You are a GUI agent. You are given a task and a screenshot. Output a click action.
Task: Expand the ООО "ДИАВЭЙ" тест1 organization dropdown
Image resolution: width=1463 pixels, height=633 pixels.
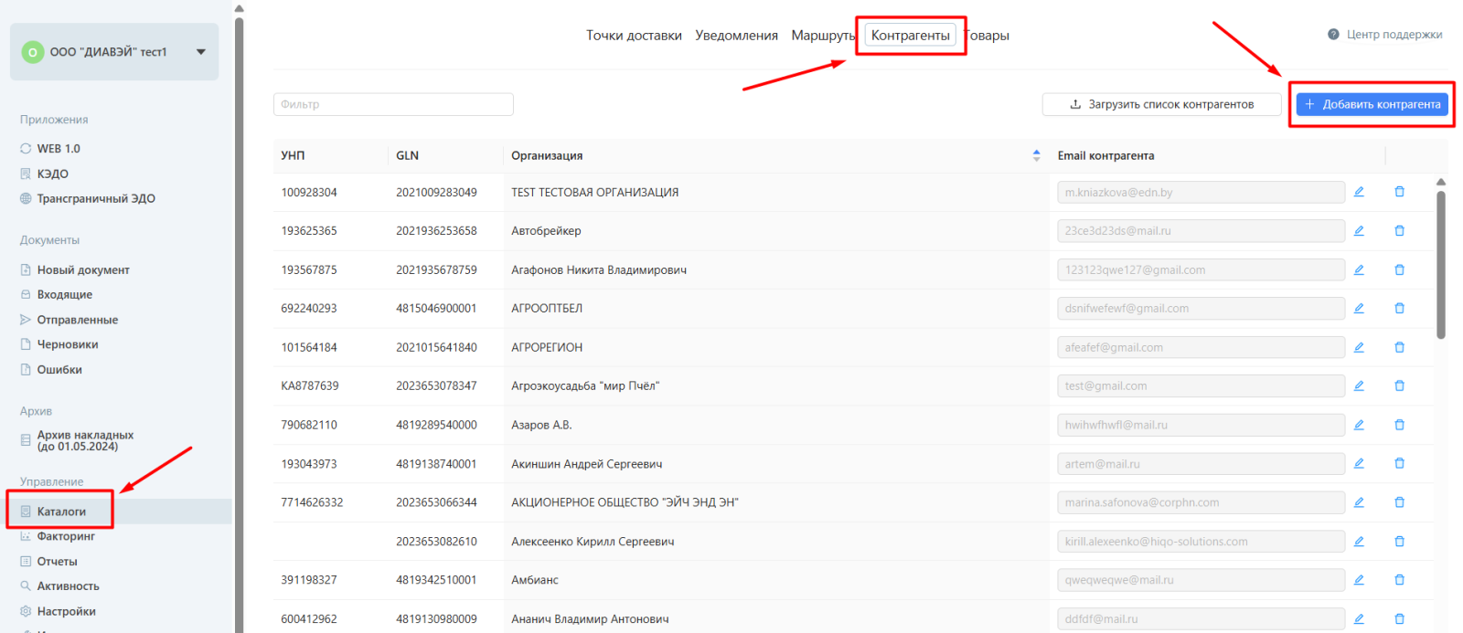coord(200,52)
